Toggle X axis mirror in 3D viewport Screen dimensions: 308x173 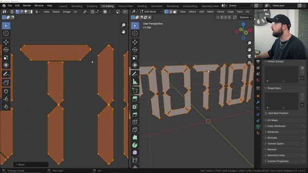[222, 17]
